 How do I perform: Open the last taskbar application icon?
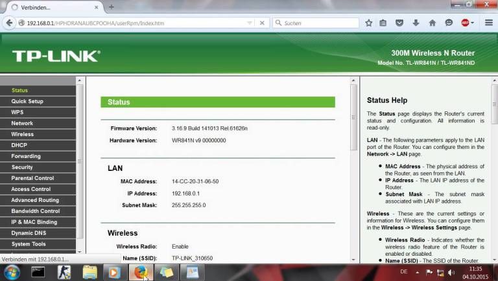192,273
